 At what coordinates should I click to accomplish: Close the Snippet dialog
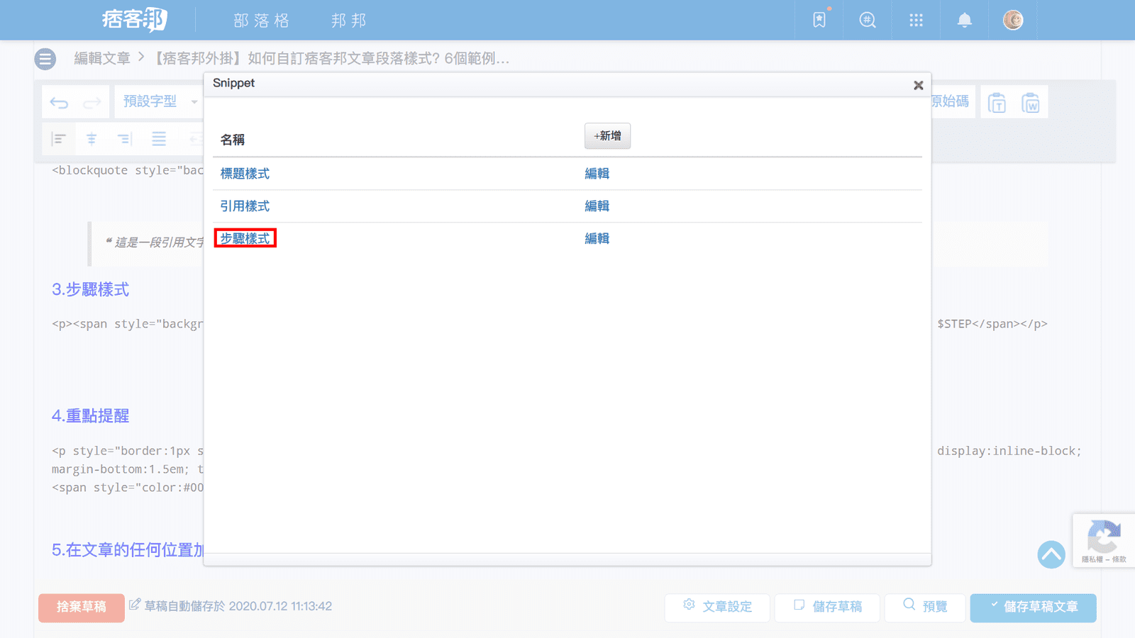click(918, 85)
